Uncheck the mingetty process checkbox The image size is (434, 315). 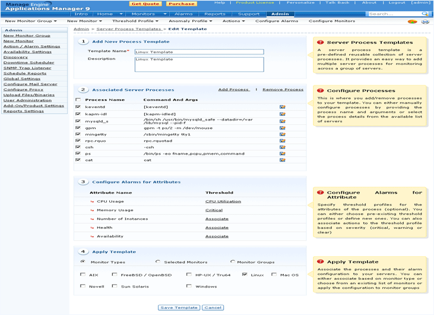tap(78, 134)
